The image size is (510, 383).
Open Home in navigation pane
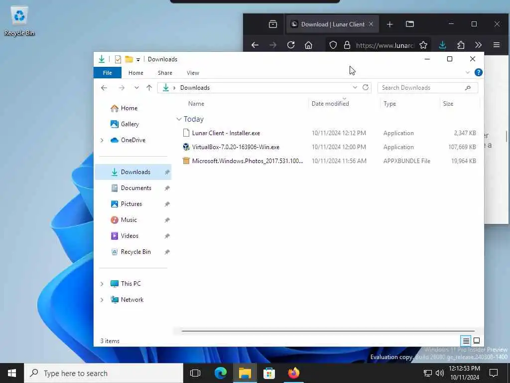pos(129,108)
